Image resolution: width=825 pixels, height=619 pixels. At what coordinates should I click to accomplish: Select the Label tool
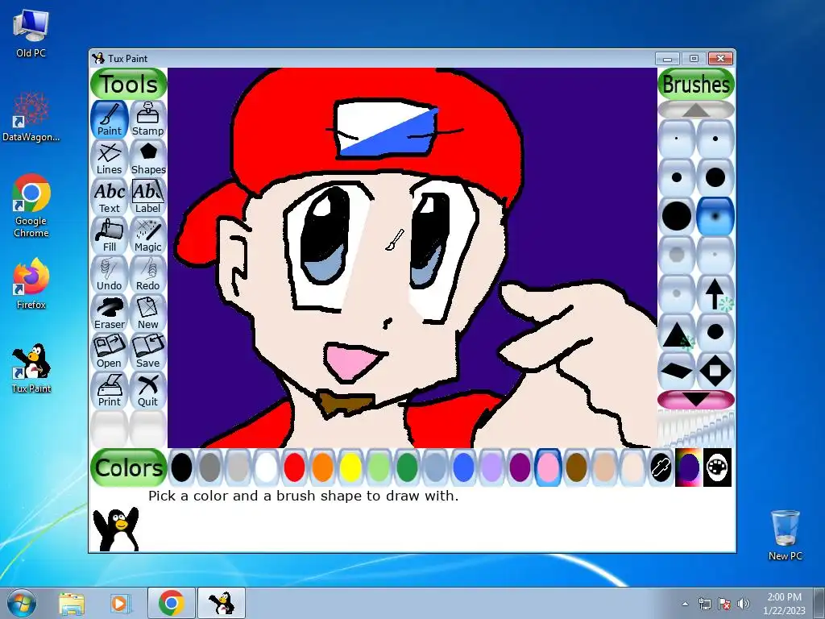(148, 197)
